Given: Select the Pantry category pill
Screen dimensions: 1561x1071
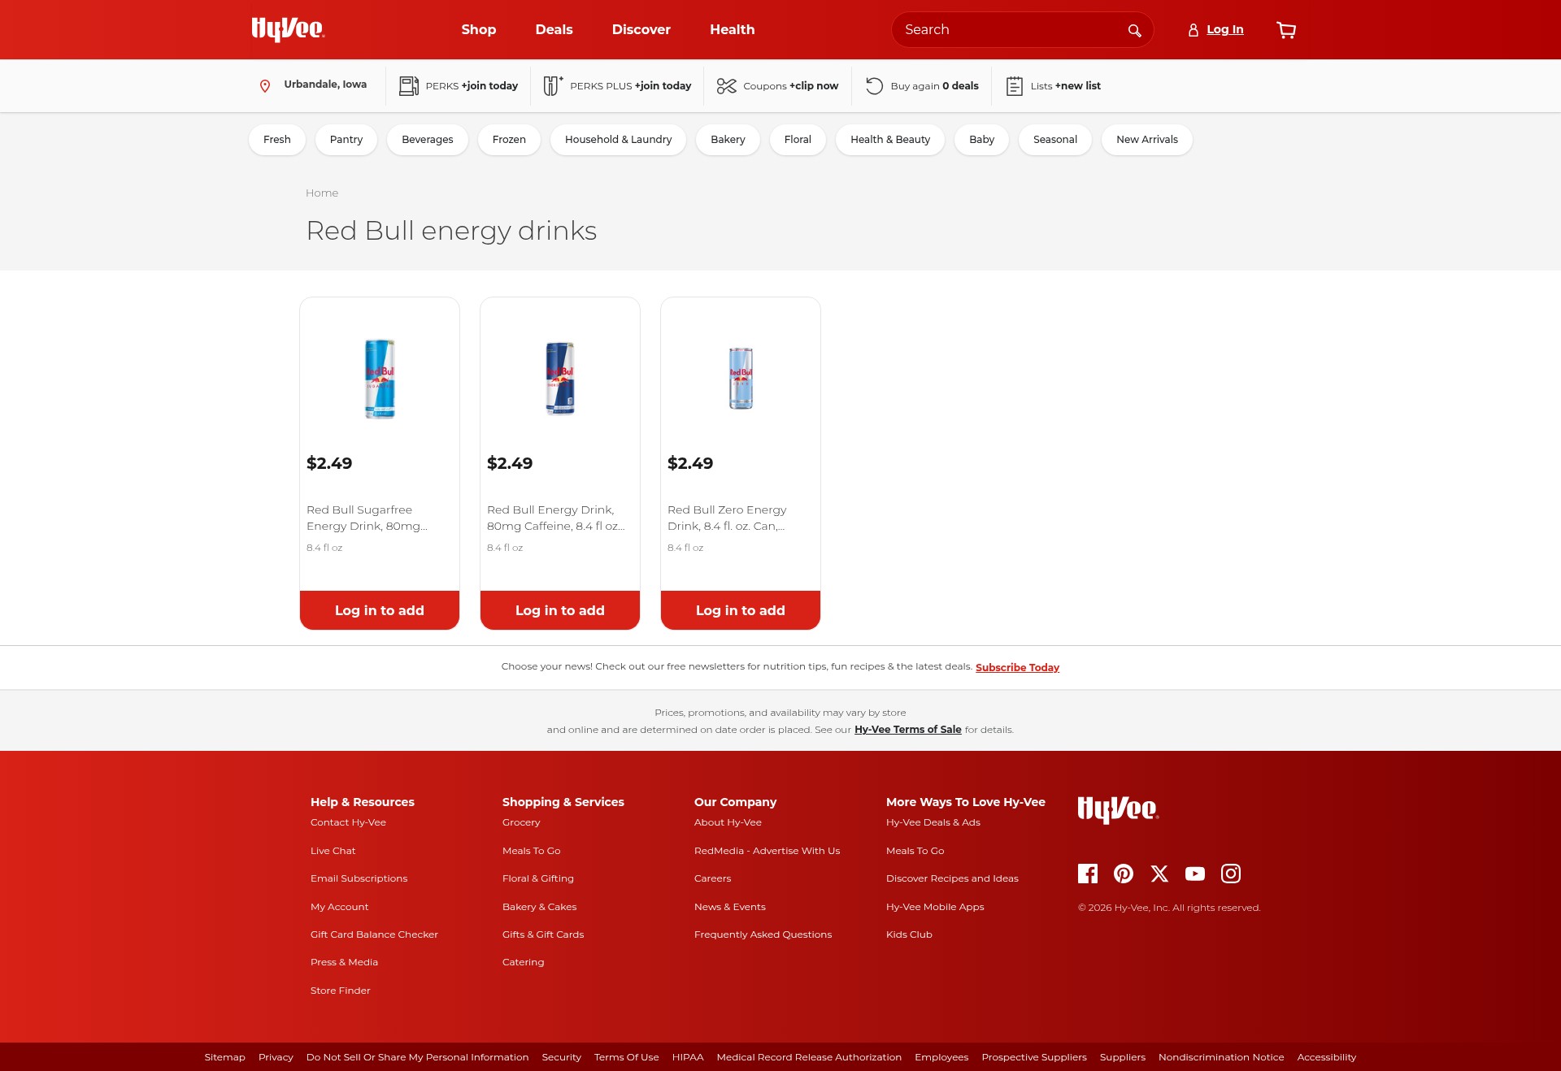Looking at the screenshot, I should [346, 140].
